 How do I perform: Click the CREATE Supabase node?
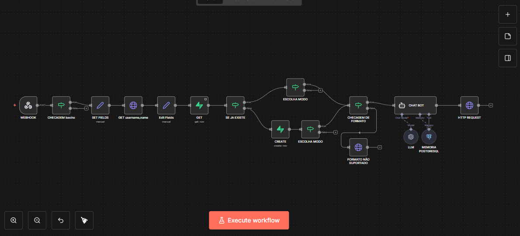[x=280, y=129]
